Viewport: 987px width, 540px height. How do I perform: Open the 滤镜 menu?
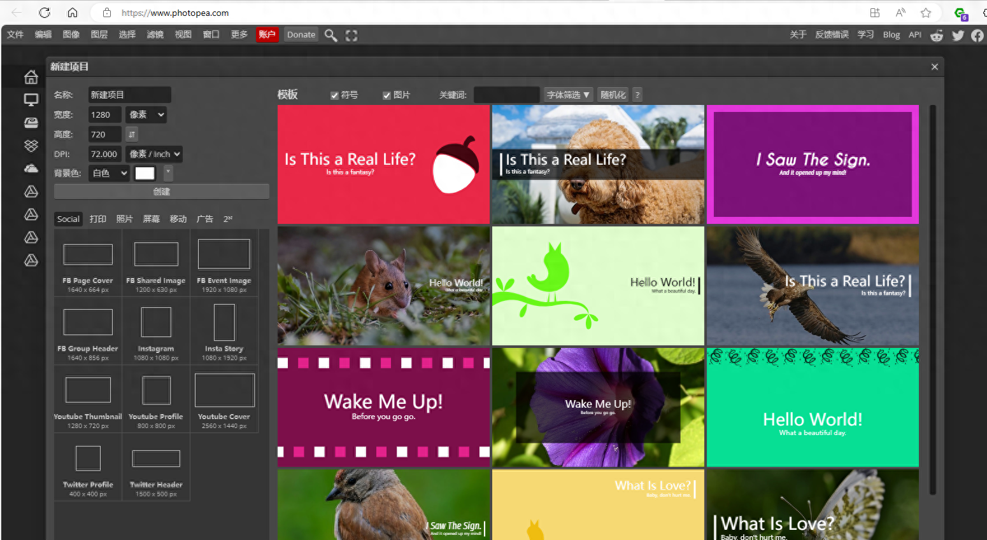pos(155,34)
